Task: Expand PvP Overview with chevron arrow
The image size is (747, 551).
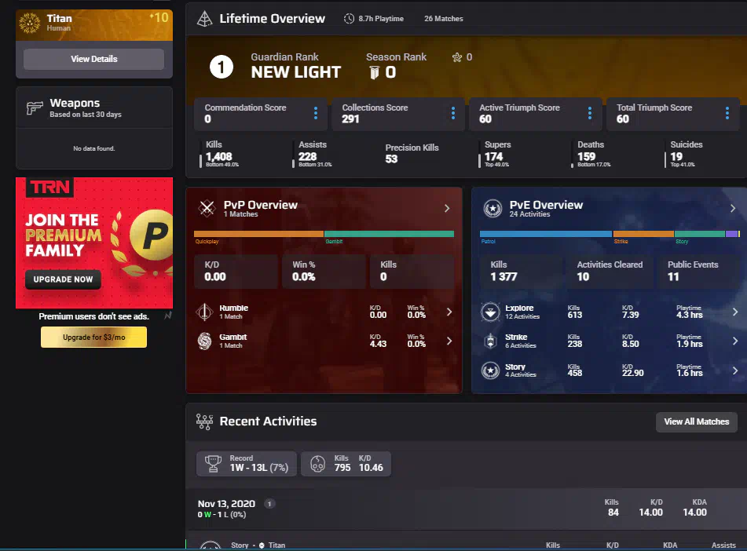Action: pyautogui.click(x=447, y=209)
